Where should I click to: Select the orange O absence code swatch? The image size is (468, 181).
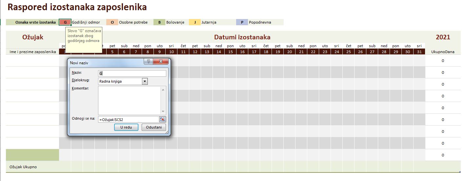(112, 22)
